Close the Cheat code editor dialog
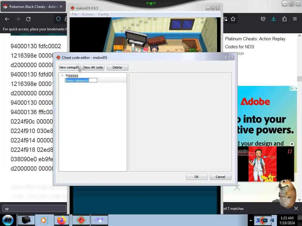The width and height of the screenshot is (302, 226). point(232,57)
